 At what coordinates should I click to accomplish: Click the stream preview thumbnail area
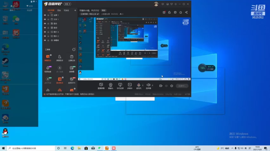click(134, 49)
